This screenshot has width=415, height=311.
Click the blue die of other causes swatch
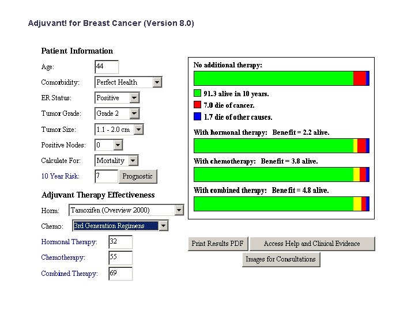(x=198, y=116)
